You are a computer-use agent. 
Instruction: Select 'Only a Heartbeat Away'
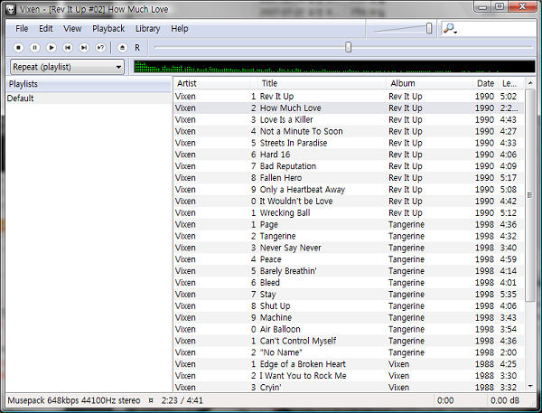tap(349, 190)
